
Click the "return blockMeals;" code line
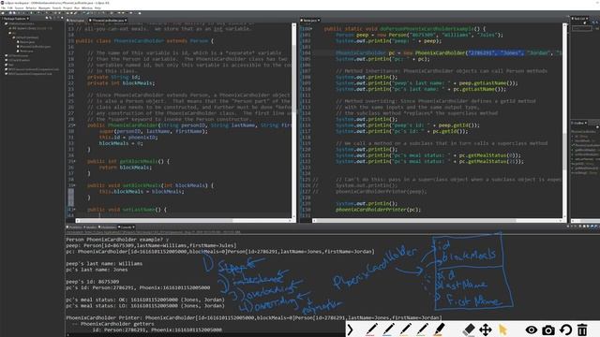tap(126, 168)
